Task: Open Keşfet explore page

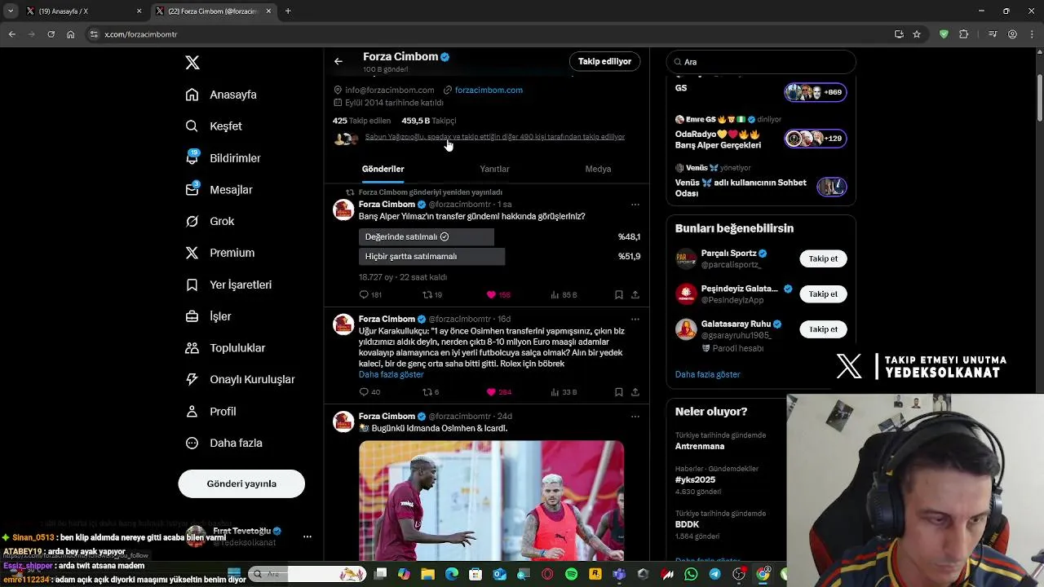Action: click(x=214, y=126)
